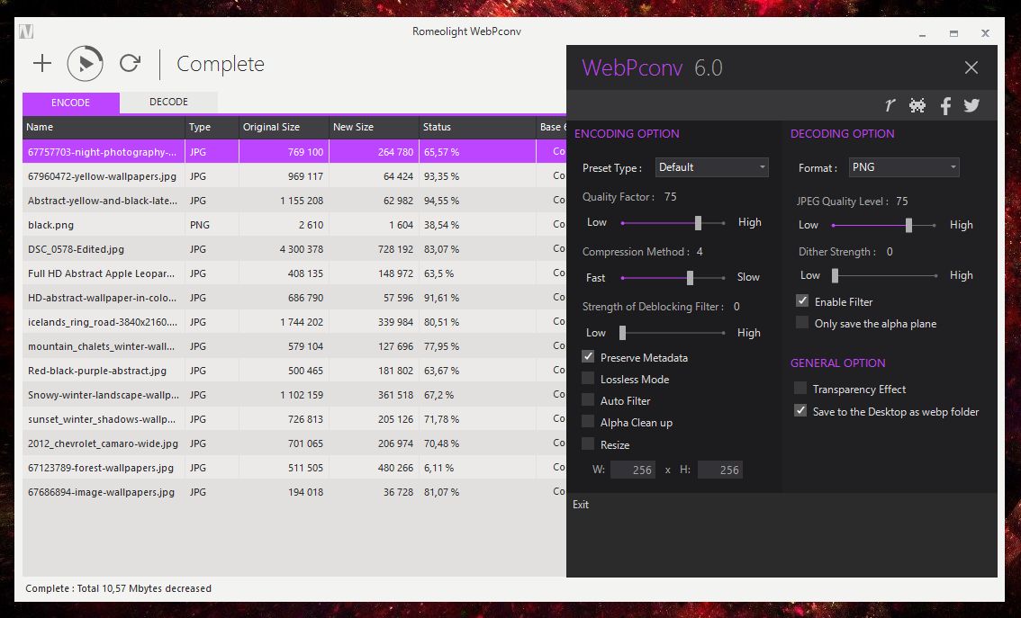
Task: Select row Abstract-yellow-and-black-late
Action: coord(294,201)
